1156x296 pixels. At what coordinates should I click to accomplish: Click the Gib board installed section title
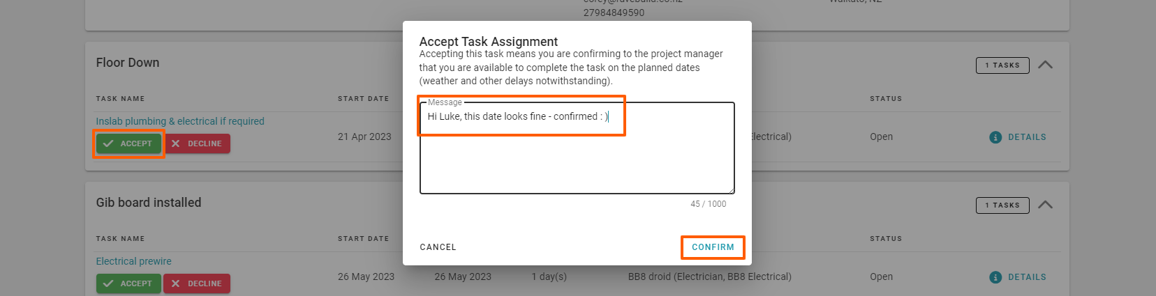(149, 203)
